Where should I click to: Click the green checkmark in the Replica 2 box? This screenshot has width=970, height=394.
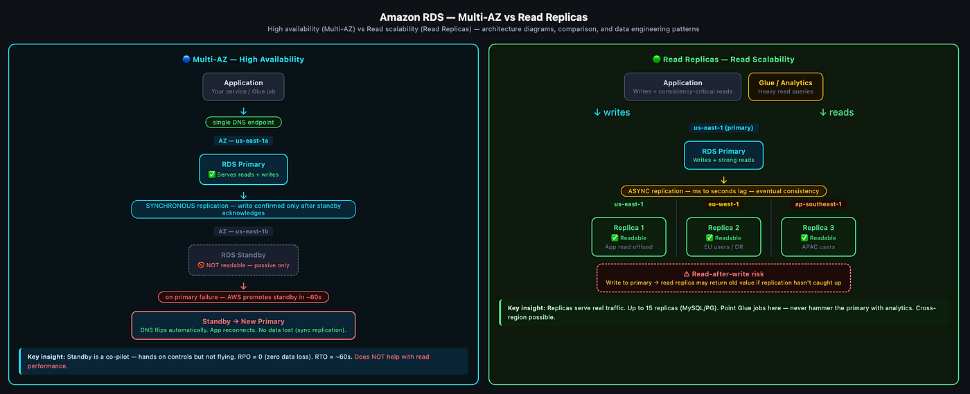709,238
